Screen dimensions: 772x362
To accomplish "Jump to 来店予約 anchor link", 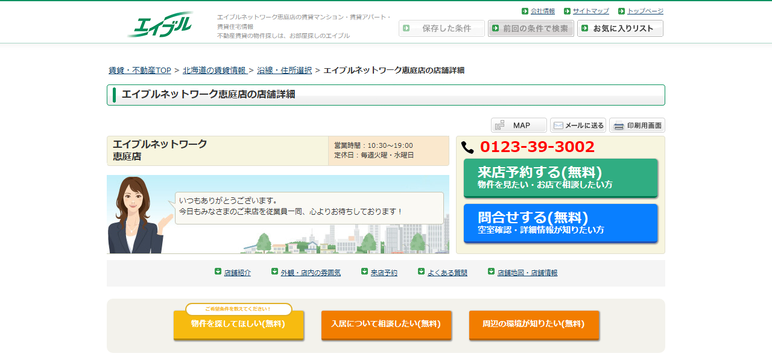I will (384, 273).
